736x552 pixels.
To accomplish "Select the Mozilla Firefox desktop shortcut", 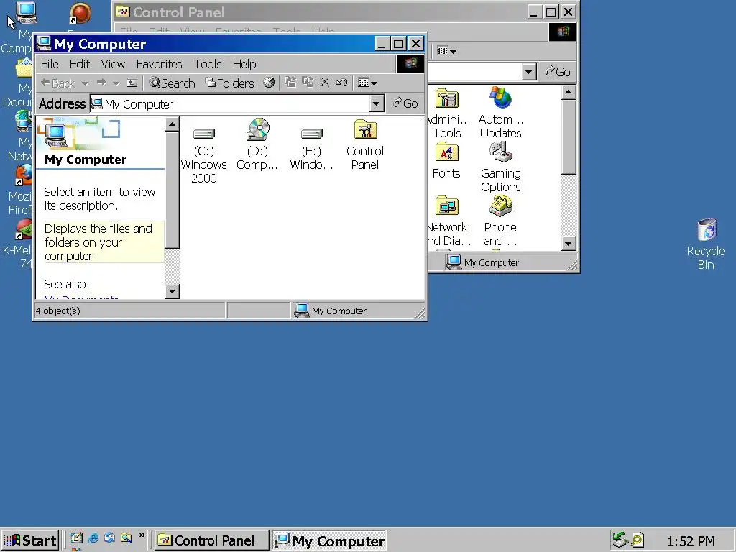I will [19, 190].
